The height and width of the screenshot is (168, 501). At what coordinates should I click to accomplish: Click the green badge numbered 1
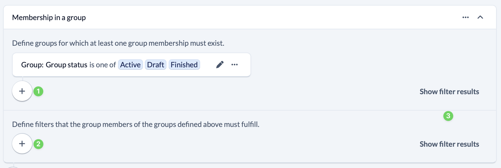coord(38,91)
